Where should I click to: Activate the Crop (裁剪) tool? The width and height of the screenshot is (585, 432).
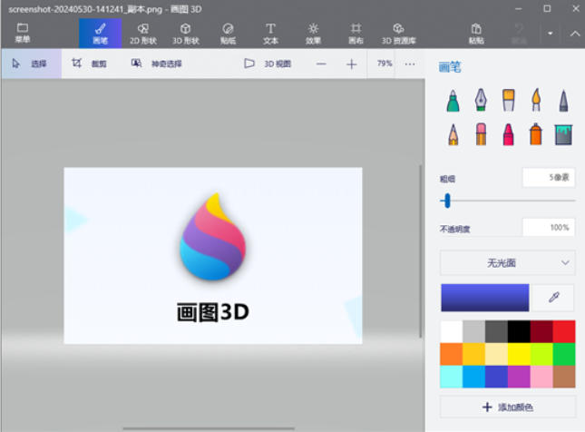(89, 64)
